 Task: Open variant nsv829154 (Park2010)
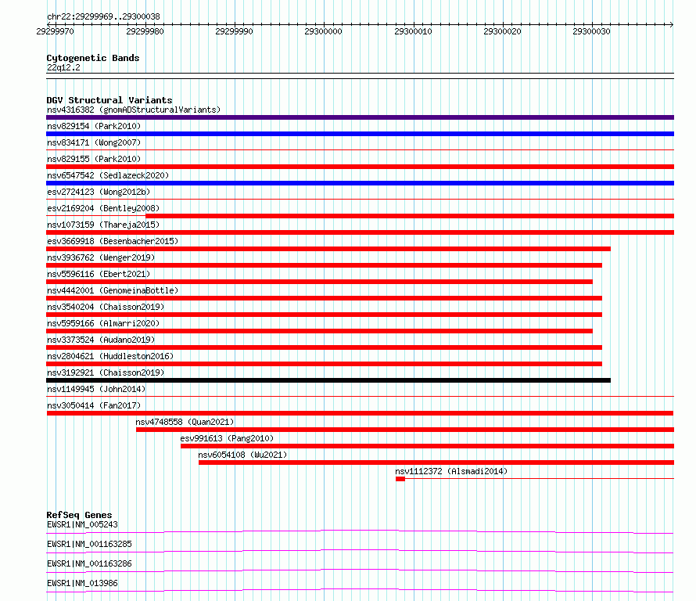click(x=94, y=126)
